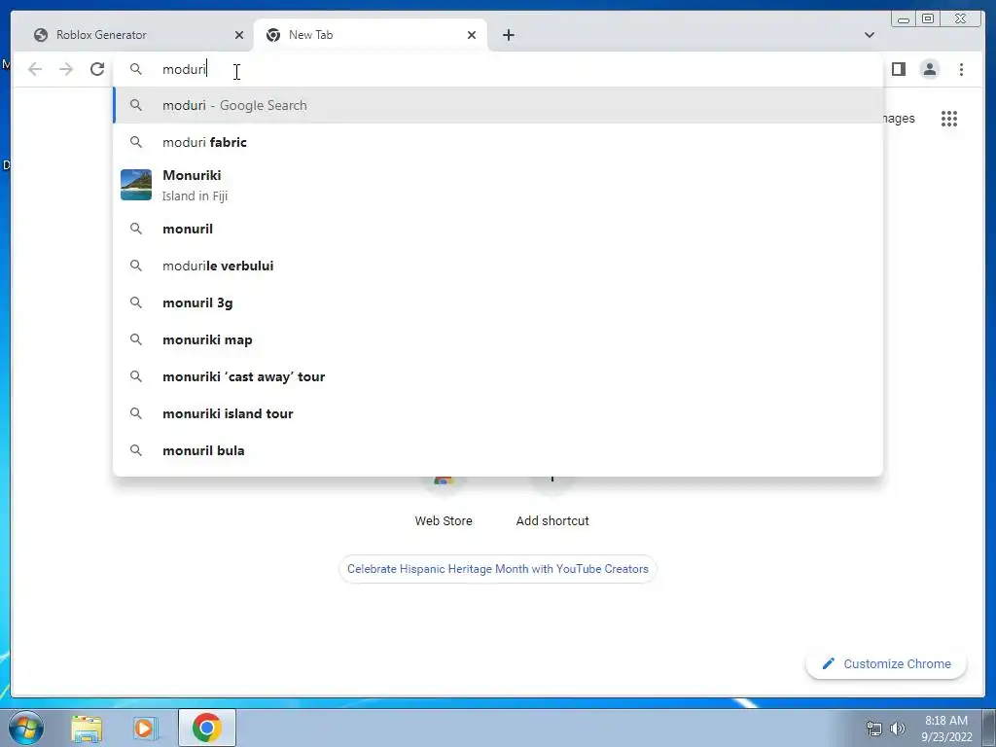
Task: Open a new tab with the plus button
Action: pyautogui.click(x=508, y=35)
